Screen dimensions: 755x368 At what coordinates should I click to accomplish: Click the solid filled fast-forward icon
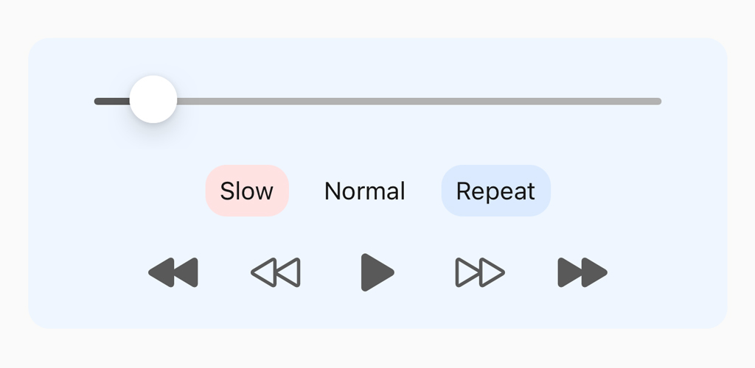point(582,272)
